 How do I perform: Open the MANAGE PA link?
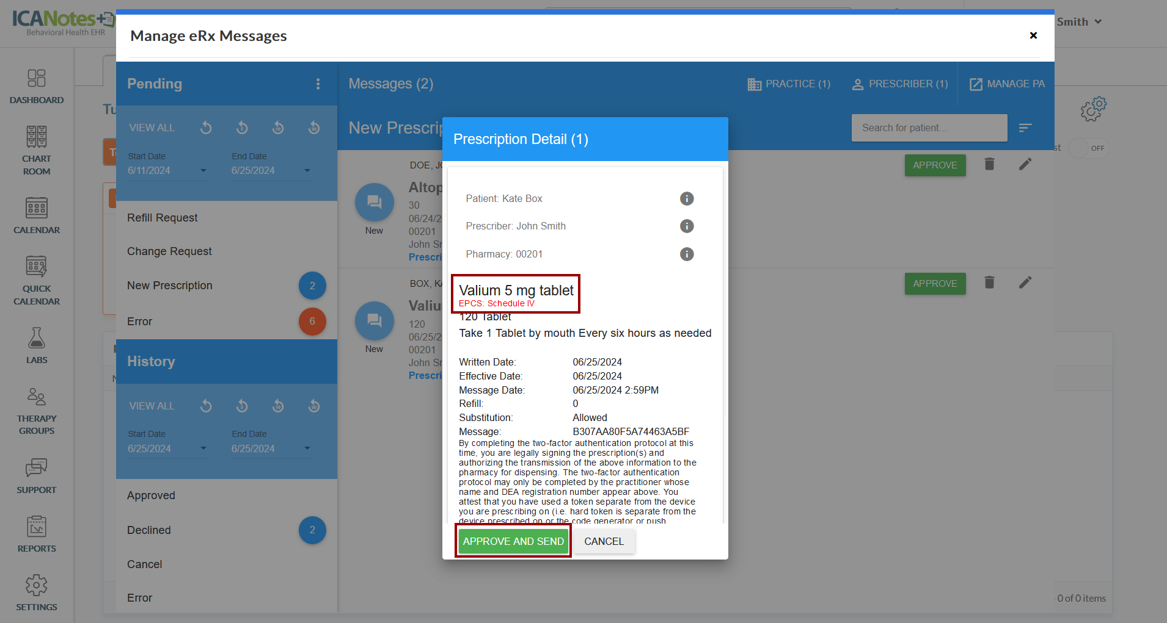(x=1007, y=84)
